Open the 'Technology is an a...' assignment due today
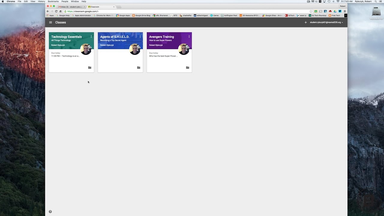The height and width of the screenshot is (216, 384). point(65,56)
